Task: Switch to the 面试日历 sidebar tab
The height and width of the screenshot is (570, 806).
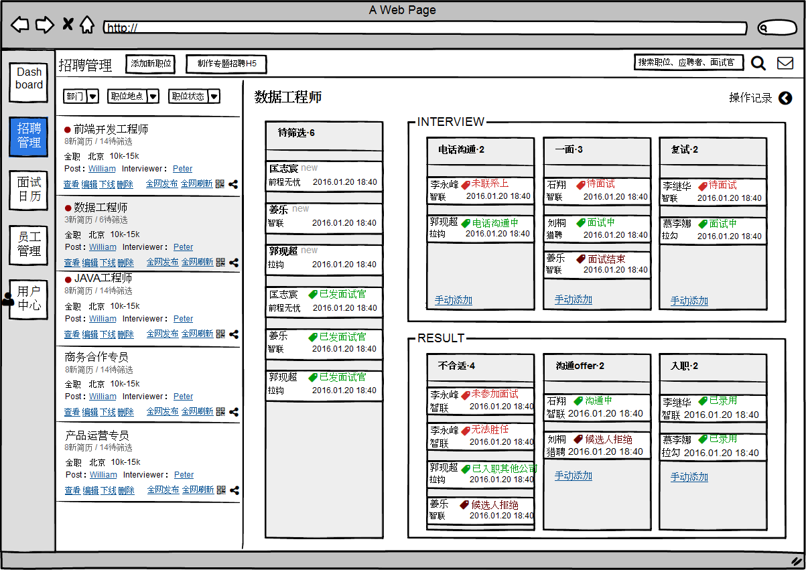Action: point(29,190)
